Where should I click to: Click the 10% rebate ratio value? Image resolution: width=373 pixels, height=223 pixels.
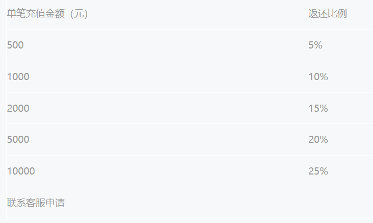(x=318, y=77)
